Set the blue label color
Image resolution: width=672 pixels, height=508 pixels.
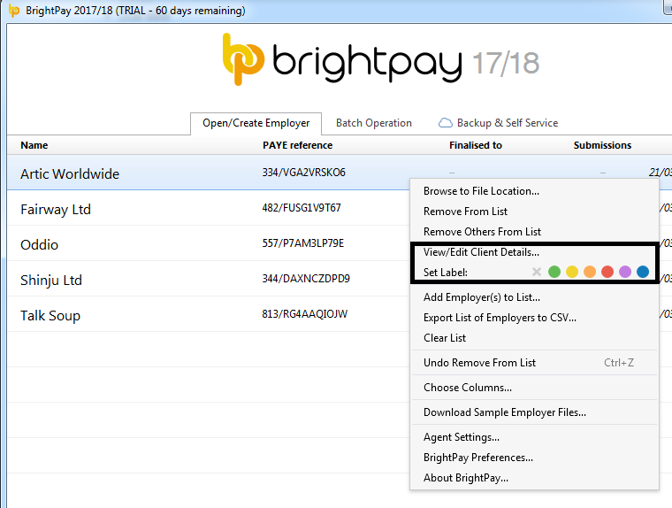tap(643, 272)
